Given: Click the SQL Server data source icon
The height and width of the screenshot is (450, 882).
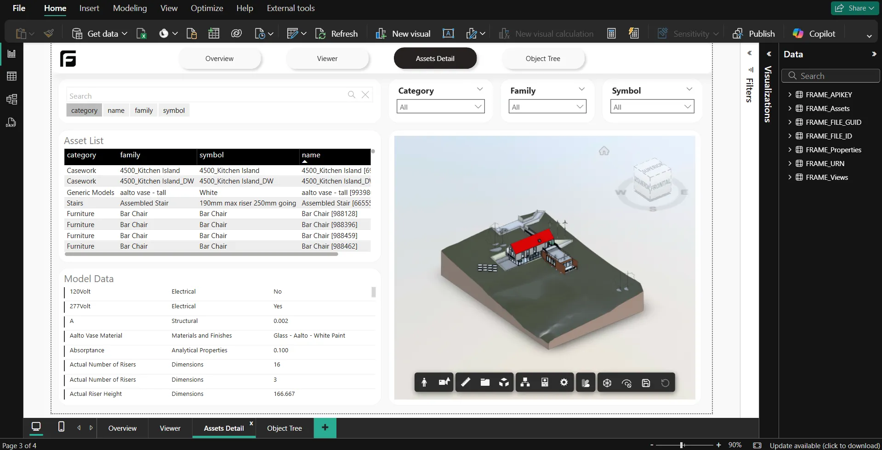Looking at the screenshot, I should [x=192, y=33].
